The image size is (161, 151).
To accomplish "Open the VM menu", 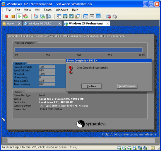I will click(37, 10).
